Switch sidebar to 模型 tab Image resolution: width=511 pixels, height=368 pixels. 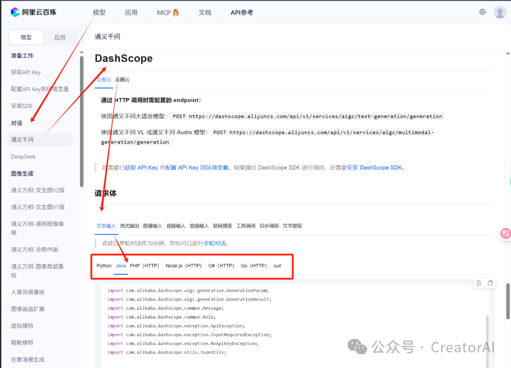[x=26, y=37]
